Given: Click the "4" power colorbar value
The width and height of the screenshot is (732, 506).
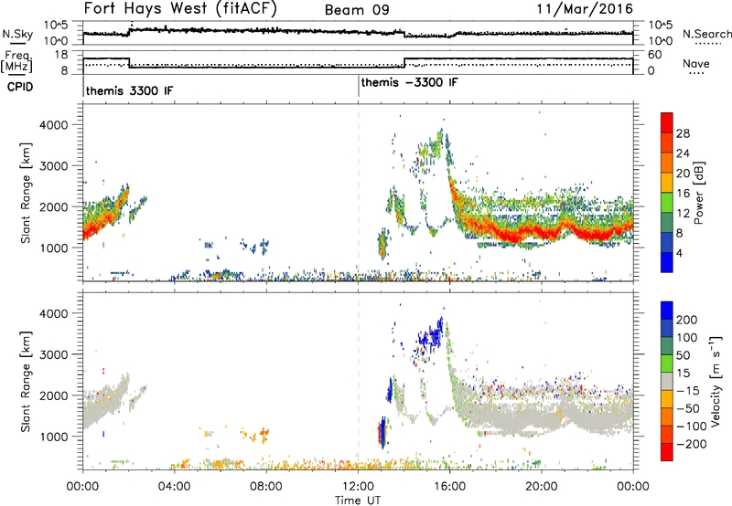Looking at the screenshot, I should [x=680, y=253].
